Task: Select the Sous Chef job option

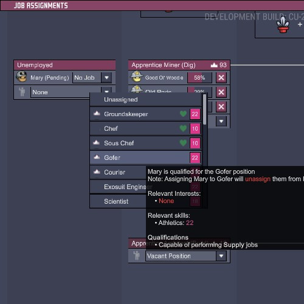Action: [146, 143]
